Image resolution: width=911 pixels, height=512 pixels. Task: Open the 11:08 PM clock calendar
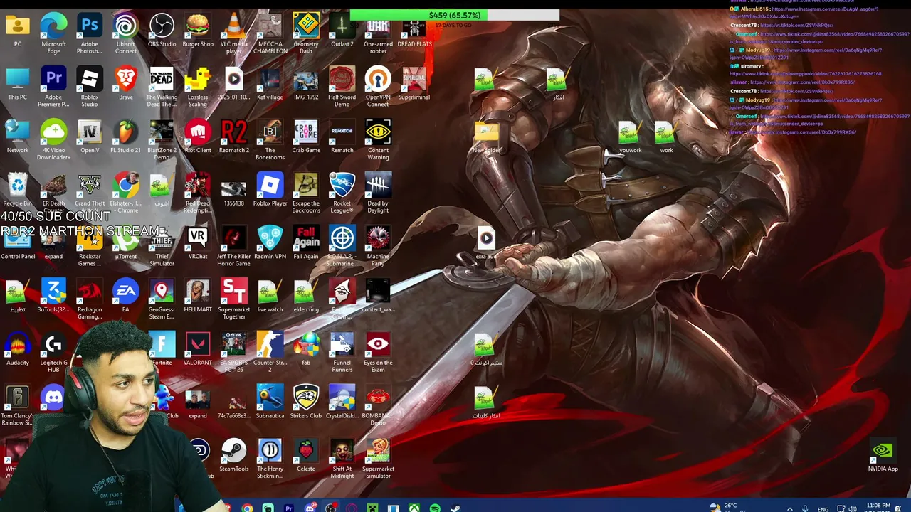878,508
